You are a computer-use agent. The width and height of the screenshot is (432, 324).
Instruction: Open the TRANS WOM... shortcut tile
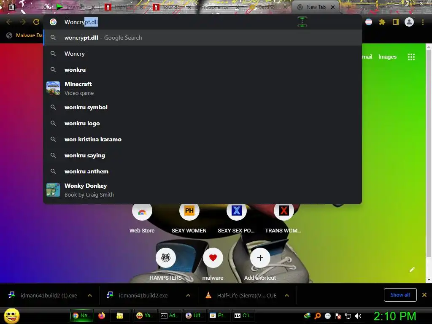pyautogui.click(x=283, y=218)
